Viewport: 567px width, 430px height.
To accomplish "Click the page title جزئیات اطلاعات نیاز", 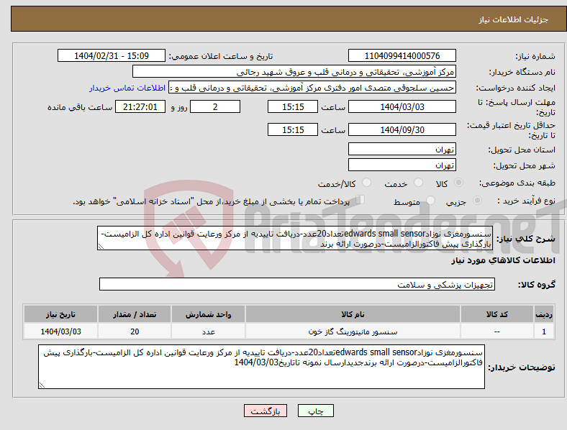I will [x=514, y=19].
